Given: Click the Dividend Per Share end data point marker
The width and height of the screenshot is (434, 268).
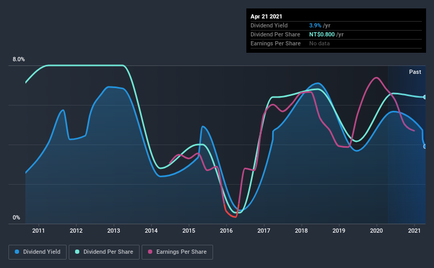Looking at the screenshot, I should 425,97.
